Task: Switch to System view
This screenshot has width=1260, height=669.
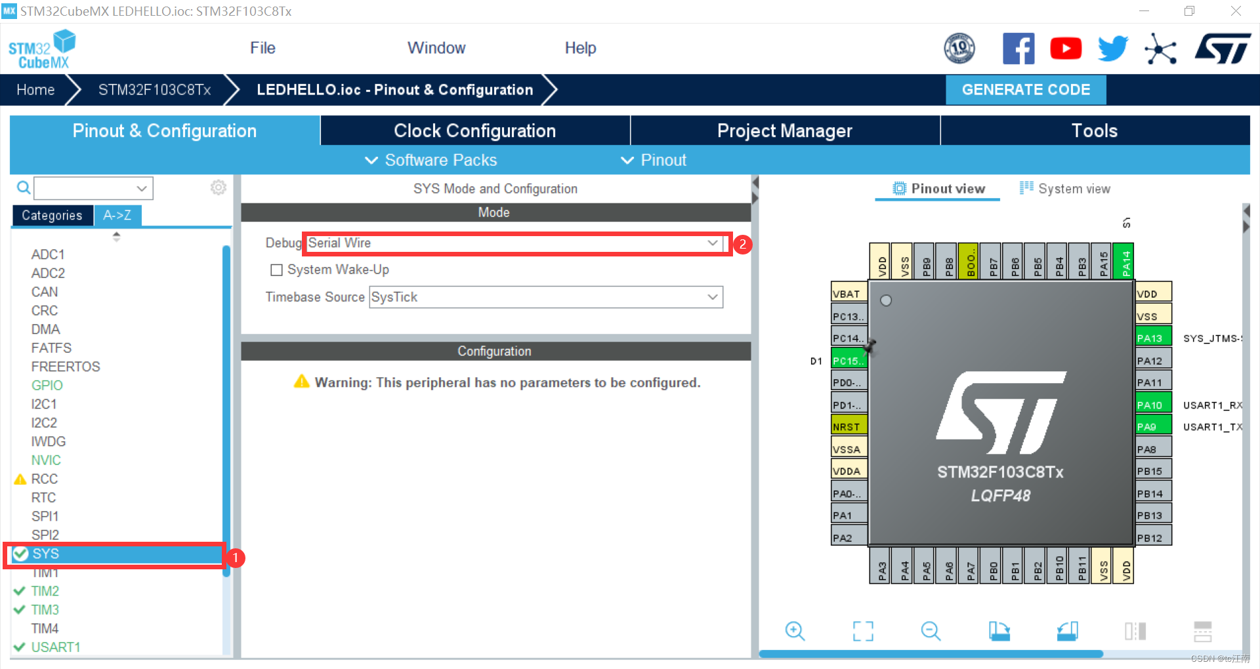Action: point(1064,189)
